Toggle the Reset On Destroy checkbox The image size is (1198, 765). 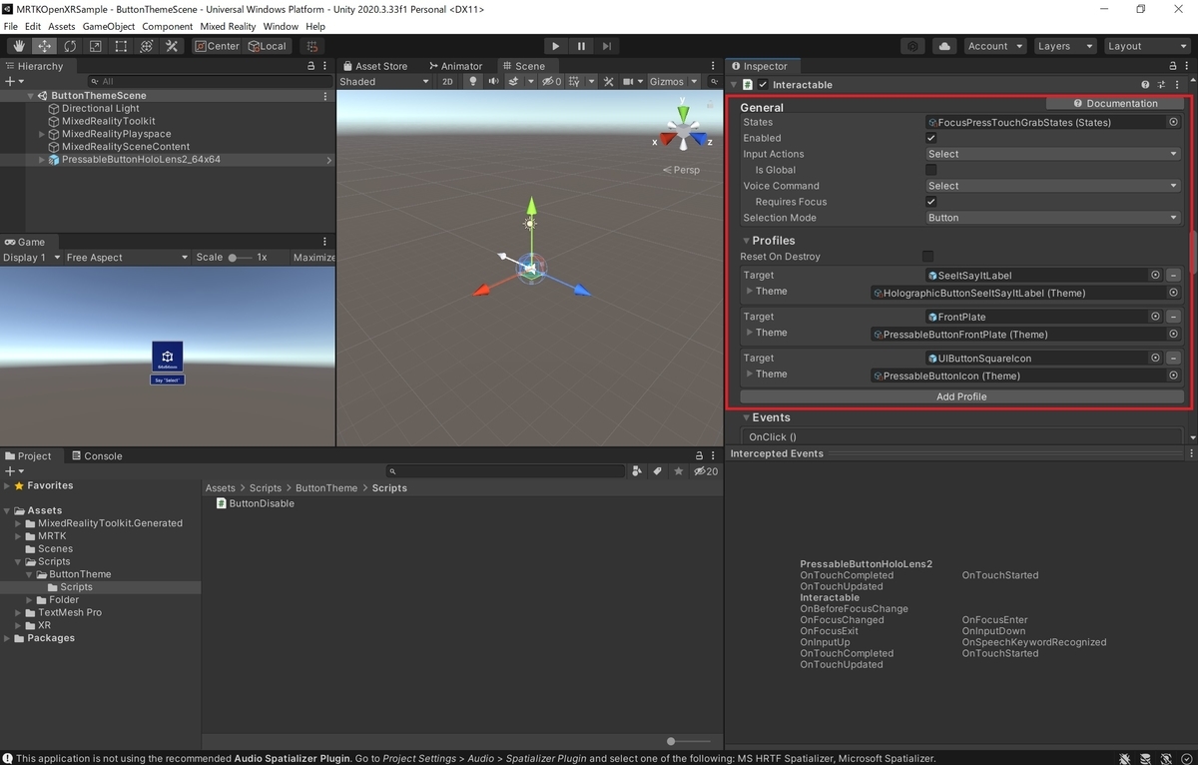(928, 257)
